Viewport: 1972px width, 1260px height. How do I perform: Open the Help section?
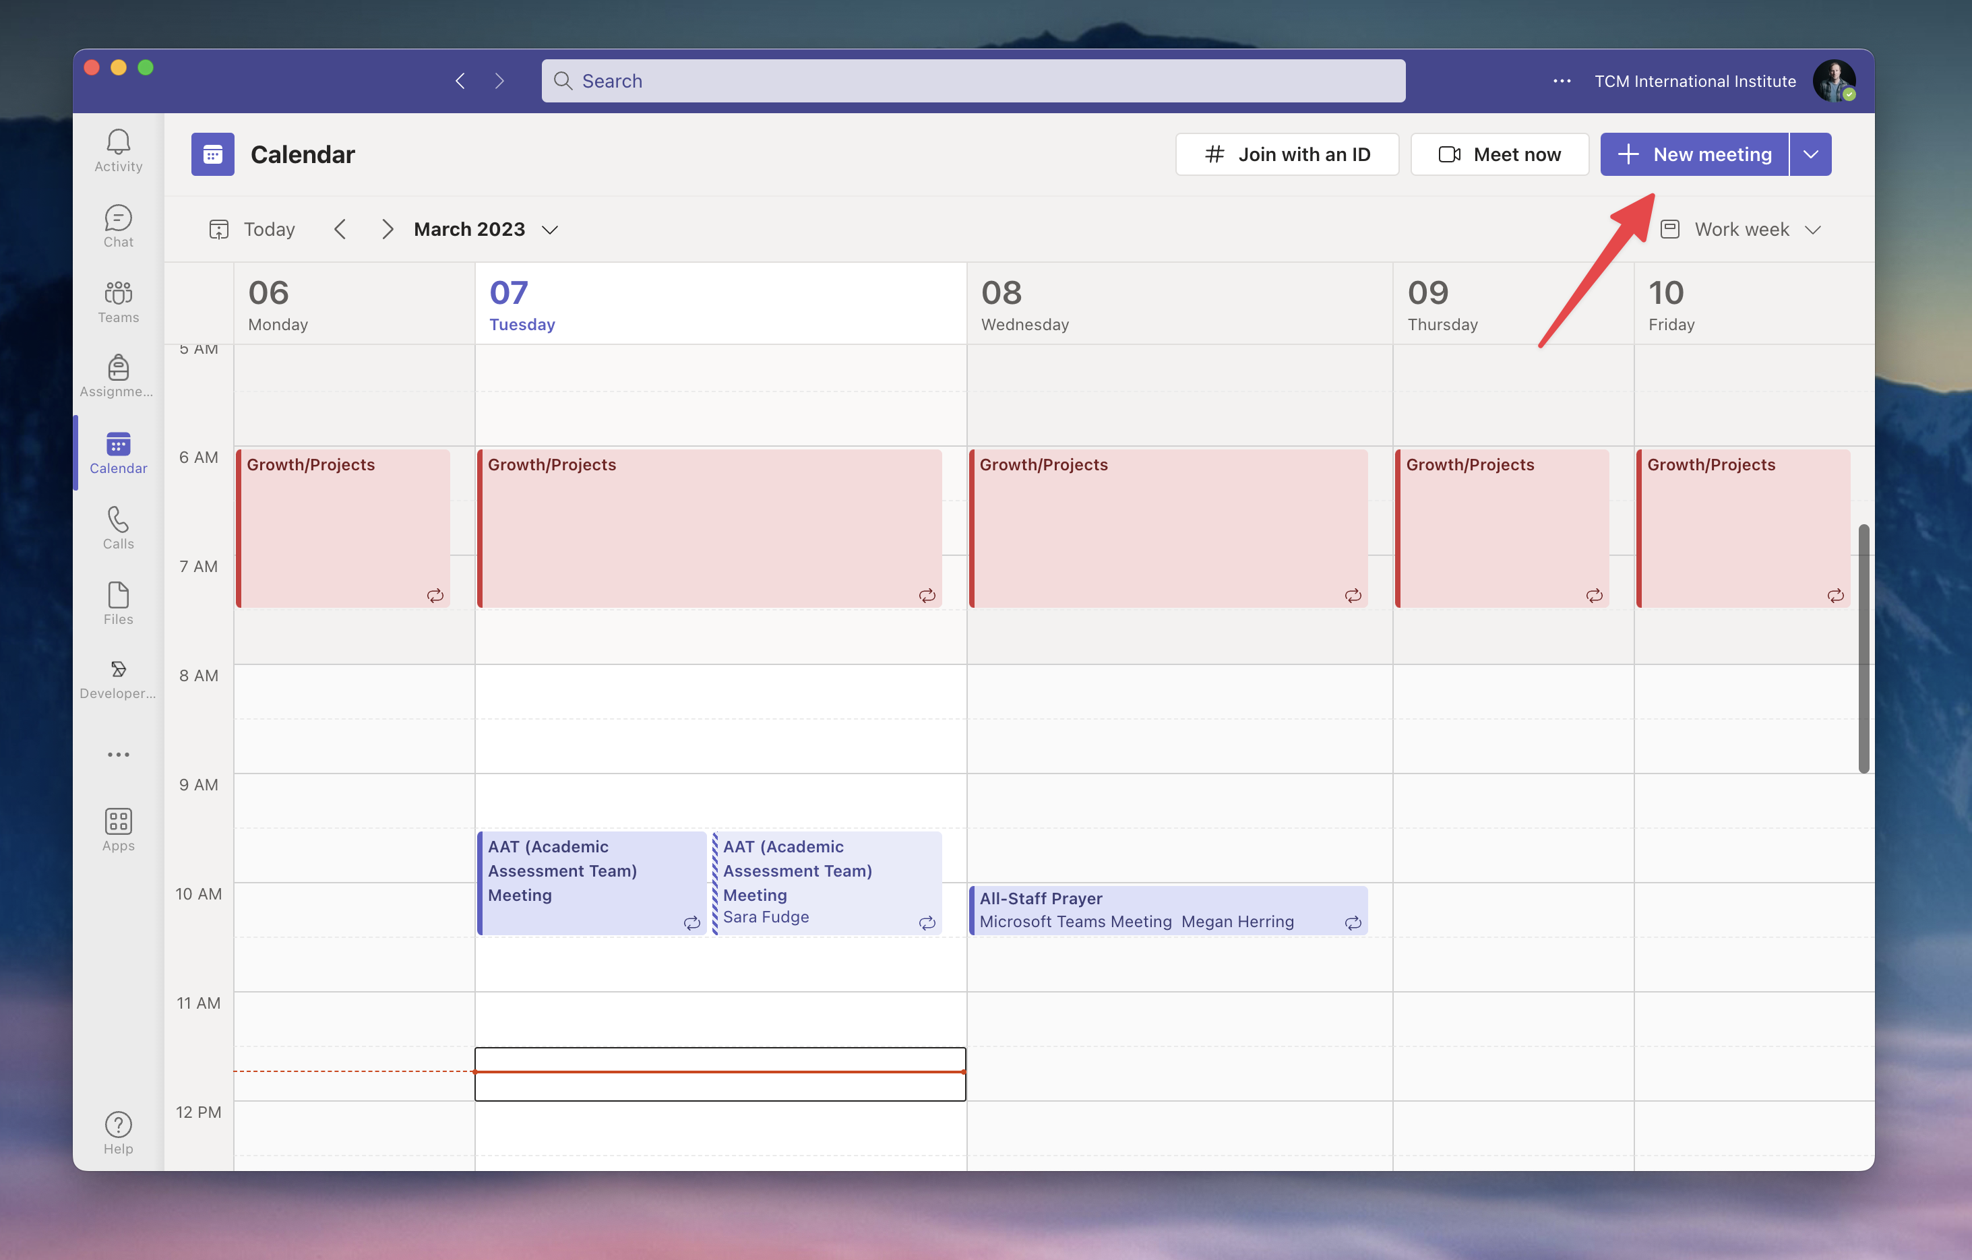118,1132
